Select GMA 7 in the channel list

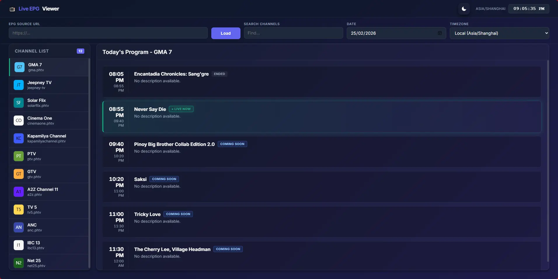pyautogui.click(x=49, y=67)
